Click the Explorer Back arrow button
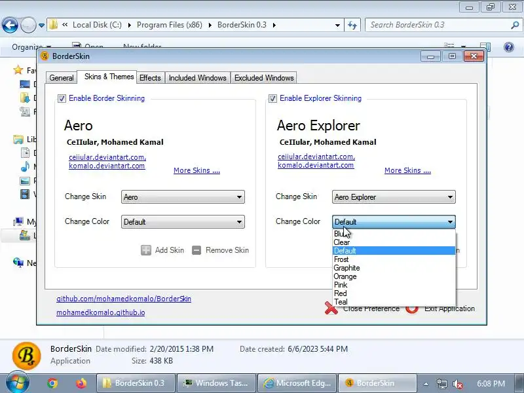This screenshot has height=393, width=524. pyautogui.click(x=10, y=25)
